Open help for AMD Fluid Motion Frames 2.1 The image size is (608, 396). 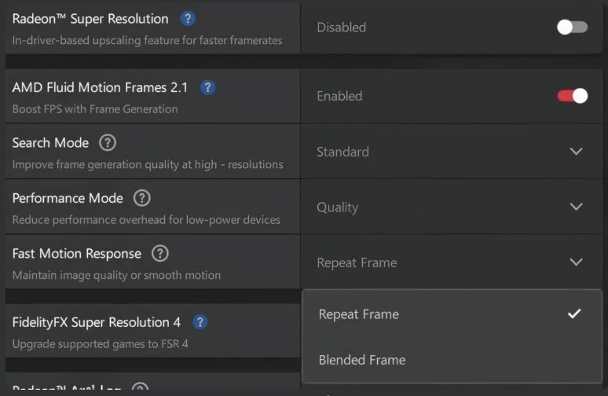tap(207, 87)
